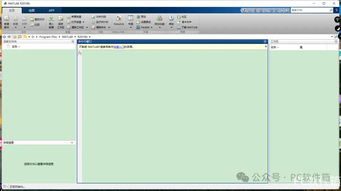
Task: Open 设置路径 set path dialog
Action: pos(144,22)
